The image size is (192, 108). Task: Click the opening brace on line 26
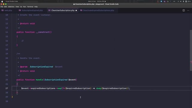[x=17, y=84]
